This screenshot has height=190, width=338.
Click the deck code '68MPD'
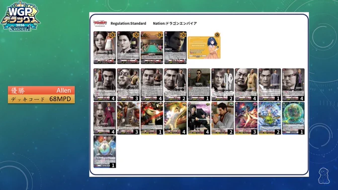60,99
